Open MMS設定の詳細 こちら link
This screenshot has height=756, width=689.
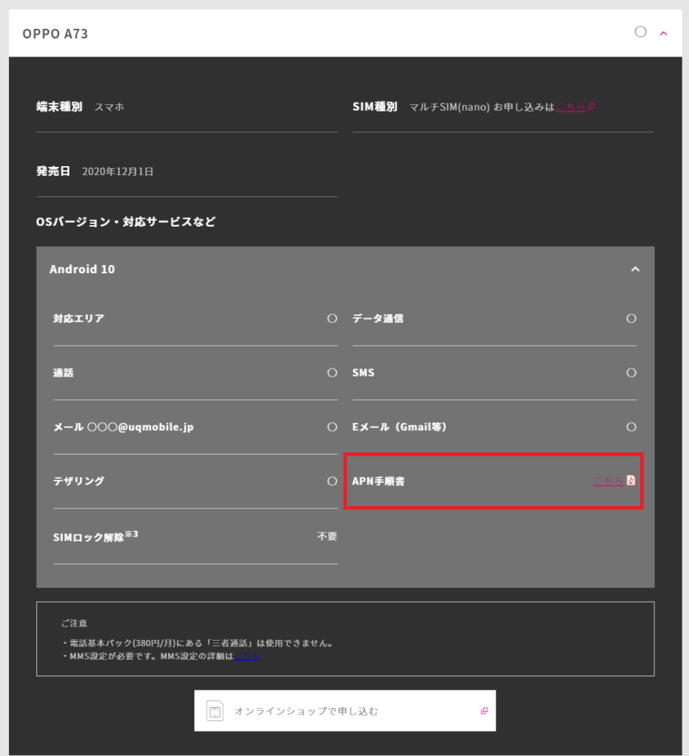click(247, 656)
